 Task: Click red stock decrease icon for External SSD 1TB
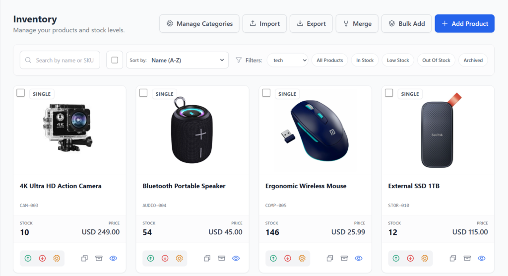[x=410, y=258]
